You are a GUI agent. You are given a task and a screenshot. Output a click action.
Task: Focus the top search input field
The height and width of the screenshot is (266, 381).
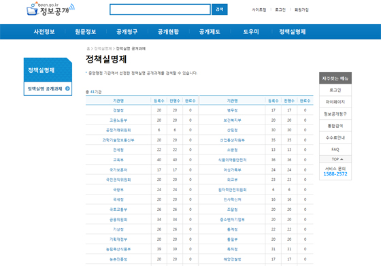click(160, 10)
